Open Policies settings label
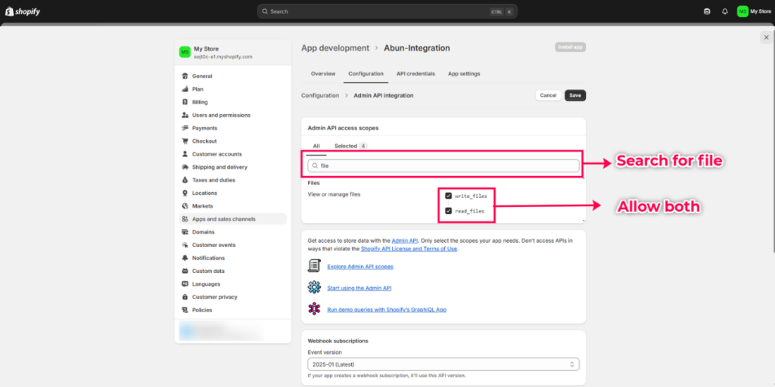This screenshot has width=775, height=387. [202, 310]
